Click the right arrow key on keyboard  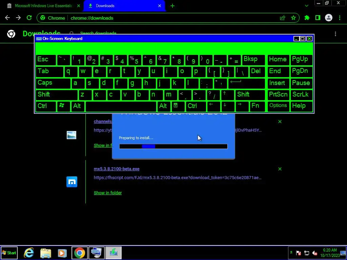(242, 107)
